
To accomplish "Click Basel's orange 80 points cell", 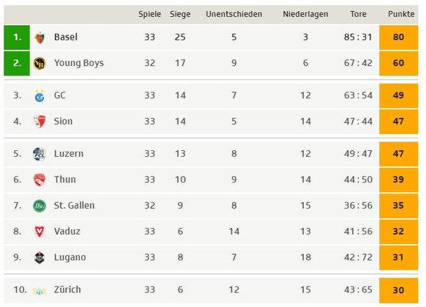I will point(399,37).
